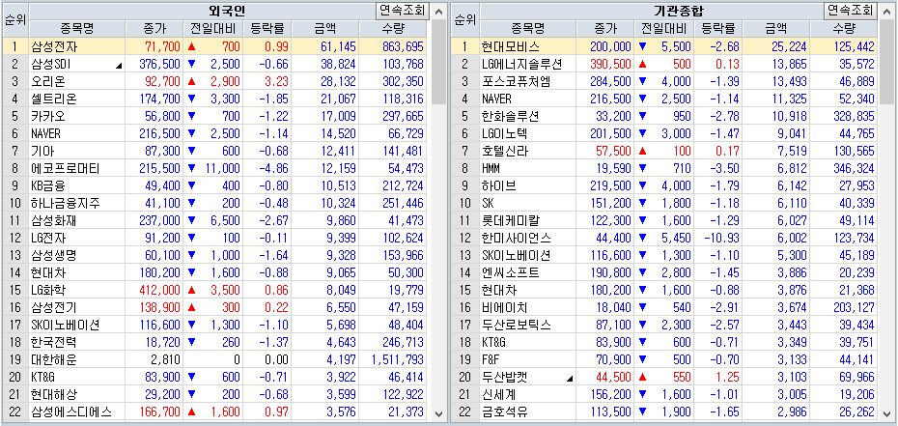Image resolution: width=898 pixels, height=426 pixels.
Task: Sort 외국인 table by 종목명 header
Action: point(76,29)
